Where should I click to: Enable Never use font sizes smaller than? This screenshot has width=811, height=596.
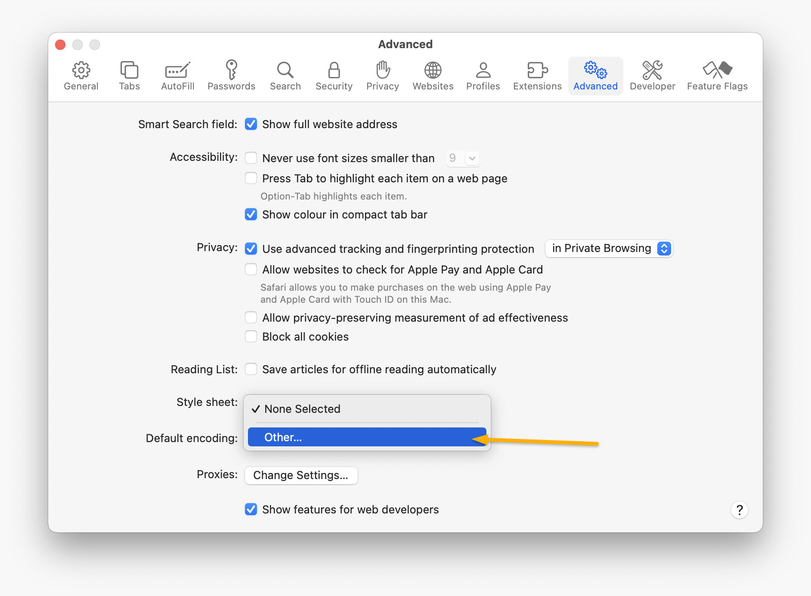[x=251, y=158]
